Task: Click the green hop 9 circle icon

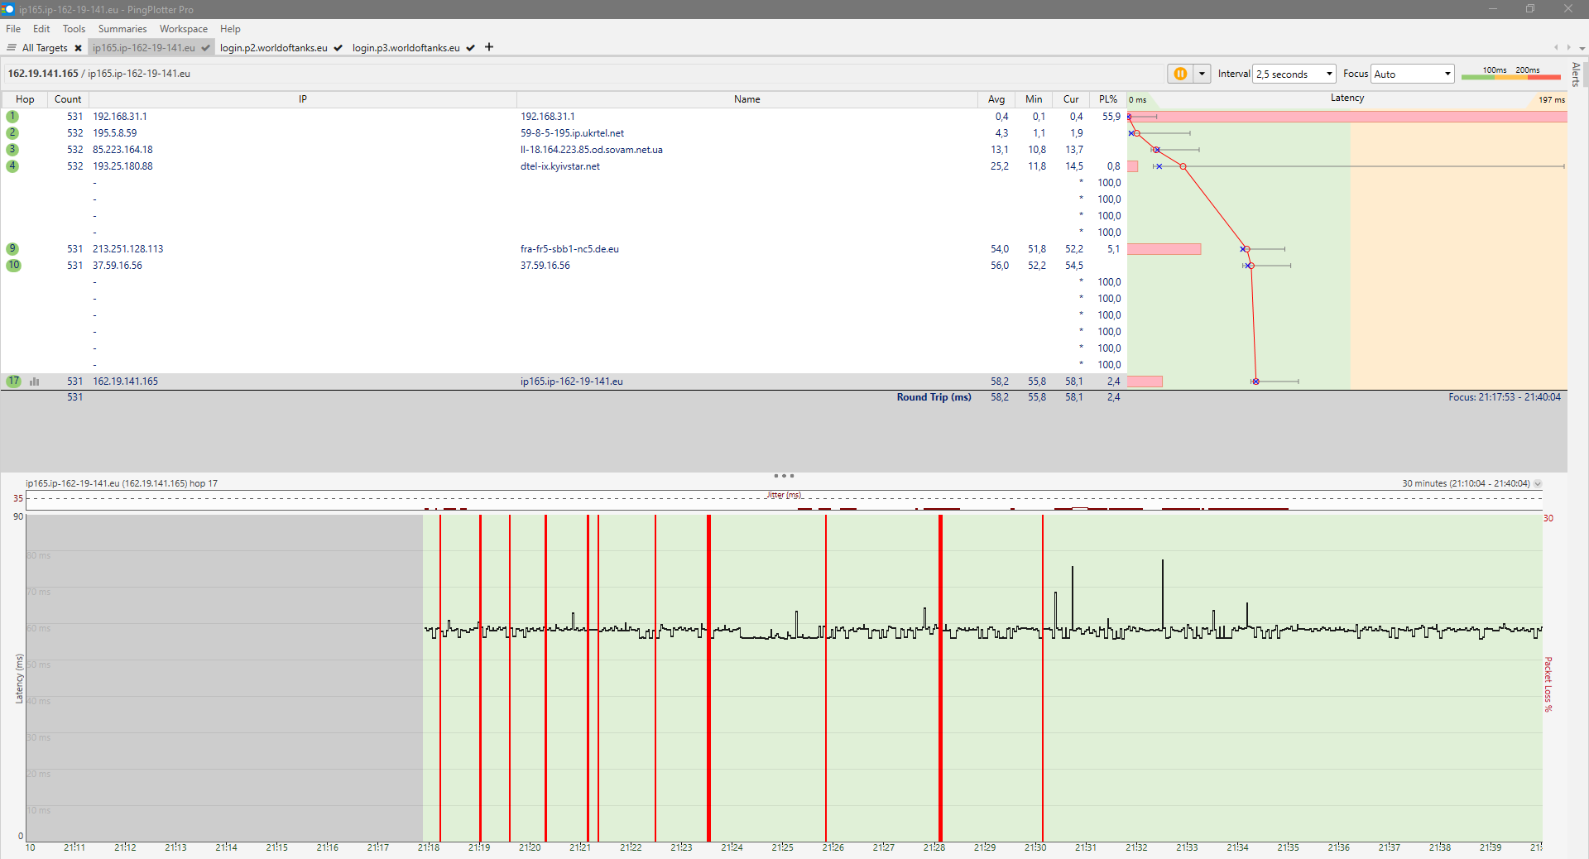Action: click(x=12, y=249)
